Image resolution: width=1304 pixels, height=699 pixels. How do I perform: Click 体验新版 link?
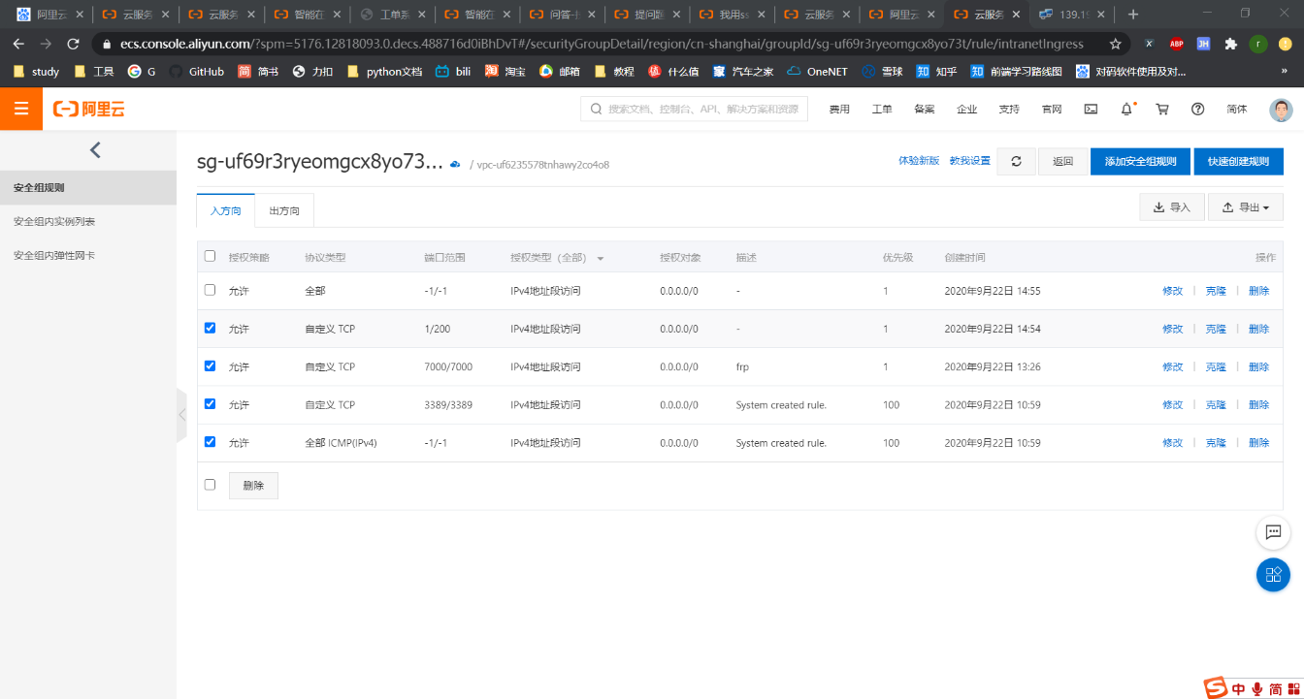tap(919, 161)
